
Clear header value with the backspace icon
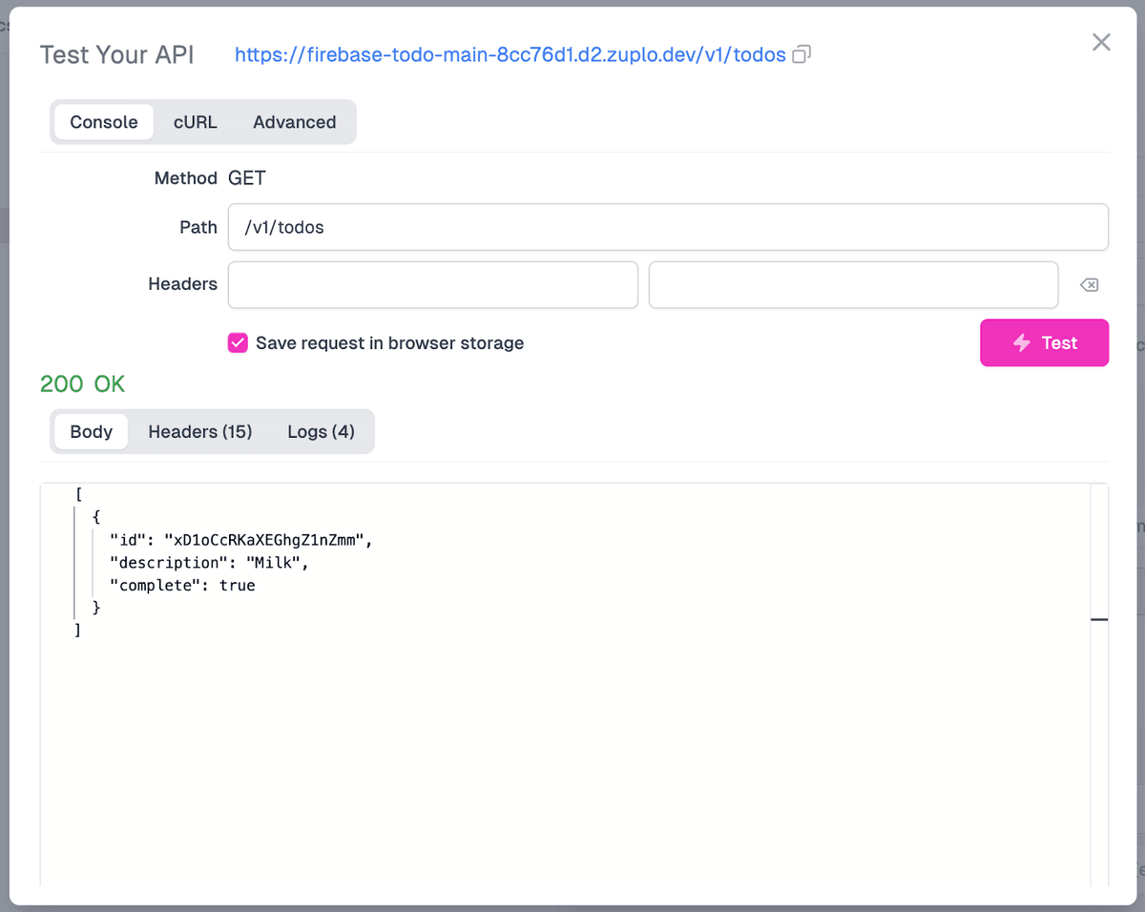(x=1089, y=284)
